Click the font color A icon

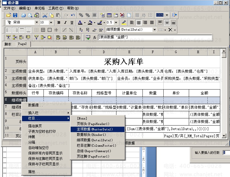[80, 22]
